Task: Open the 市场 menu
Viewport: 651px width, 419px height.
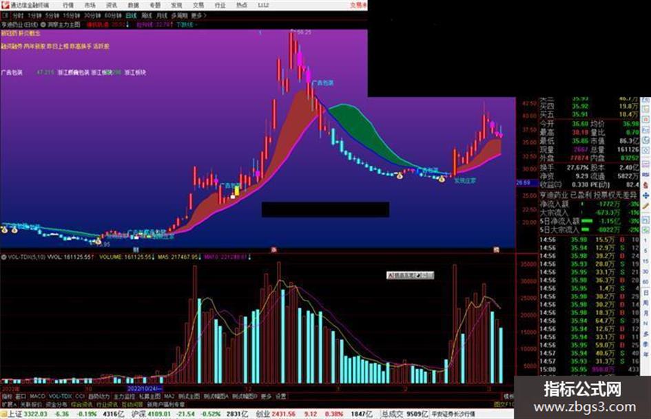Action: (x=90, y=6)
